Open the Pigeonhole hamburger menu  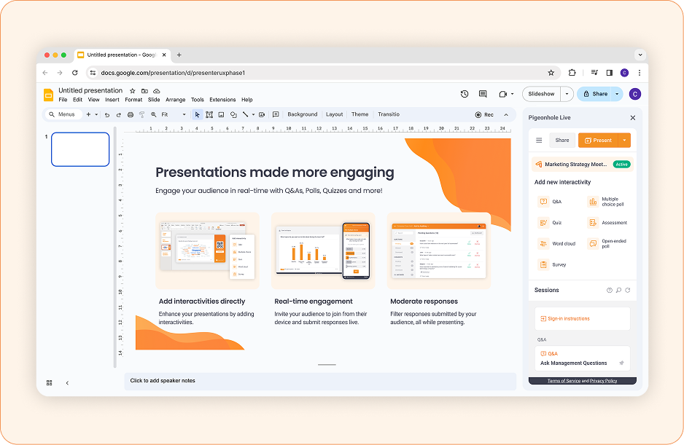[x=539, y=141]
